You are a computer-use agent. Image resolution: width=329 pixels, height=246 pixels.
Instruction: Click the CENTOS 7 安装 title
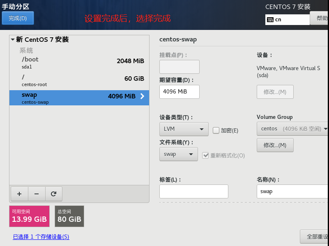[288, 7]
